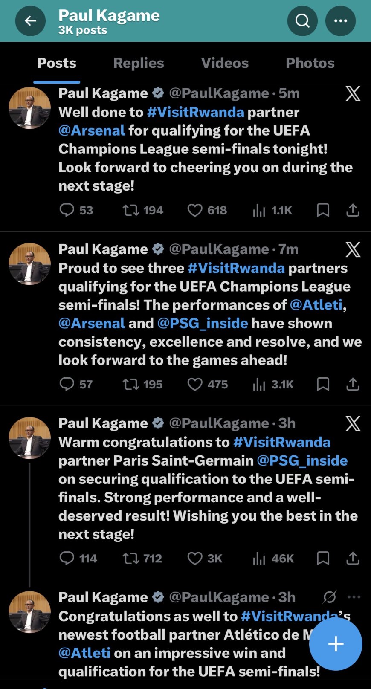The width and height of the screenshot is (371, 689).
Task: Share the post about three VisitRwanda partners
Action: [x=353, y=384]
